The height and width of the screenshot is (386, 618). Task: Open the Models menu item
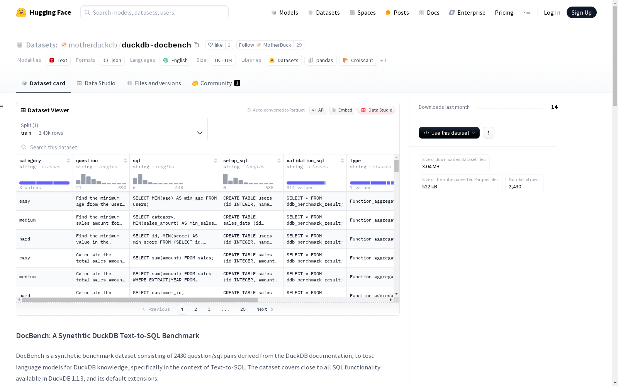click(285, 12)
